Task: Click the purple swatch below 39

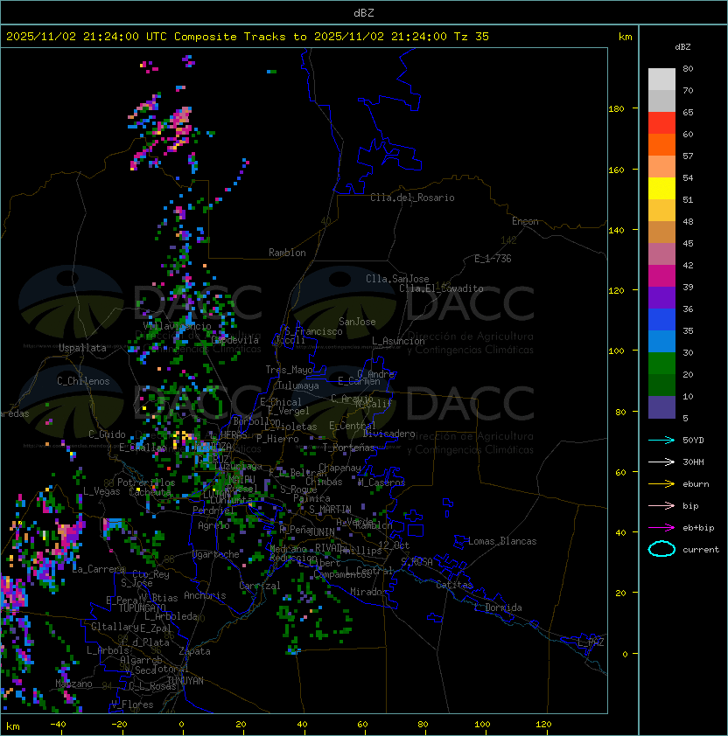Action: pos(661,297)
